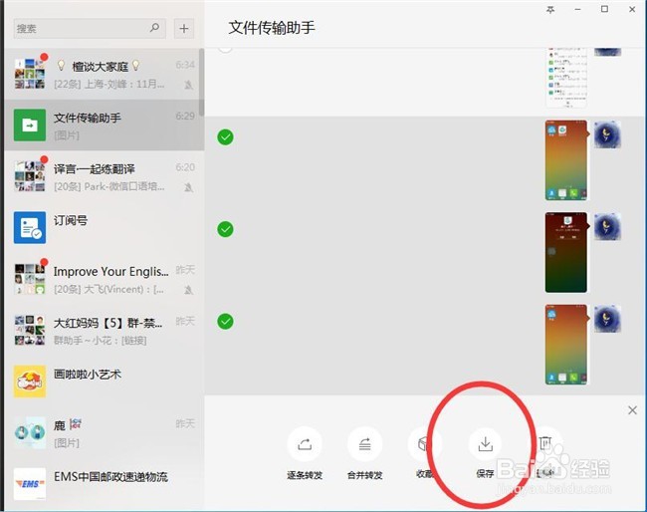
Task: Click the 大红妈妈 group avatar
Action: (x=30, y=330)
